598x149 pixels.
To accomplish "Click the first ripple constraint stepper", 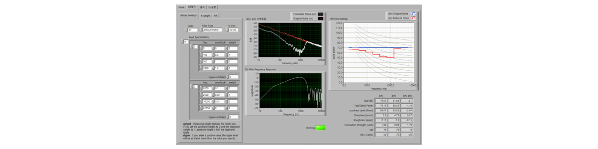I will (227, 77).
